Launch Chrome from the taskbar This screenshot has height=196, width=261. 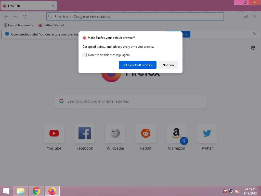coord(36,191)
